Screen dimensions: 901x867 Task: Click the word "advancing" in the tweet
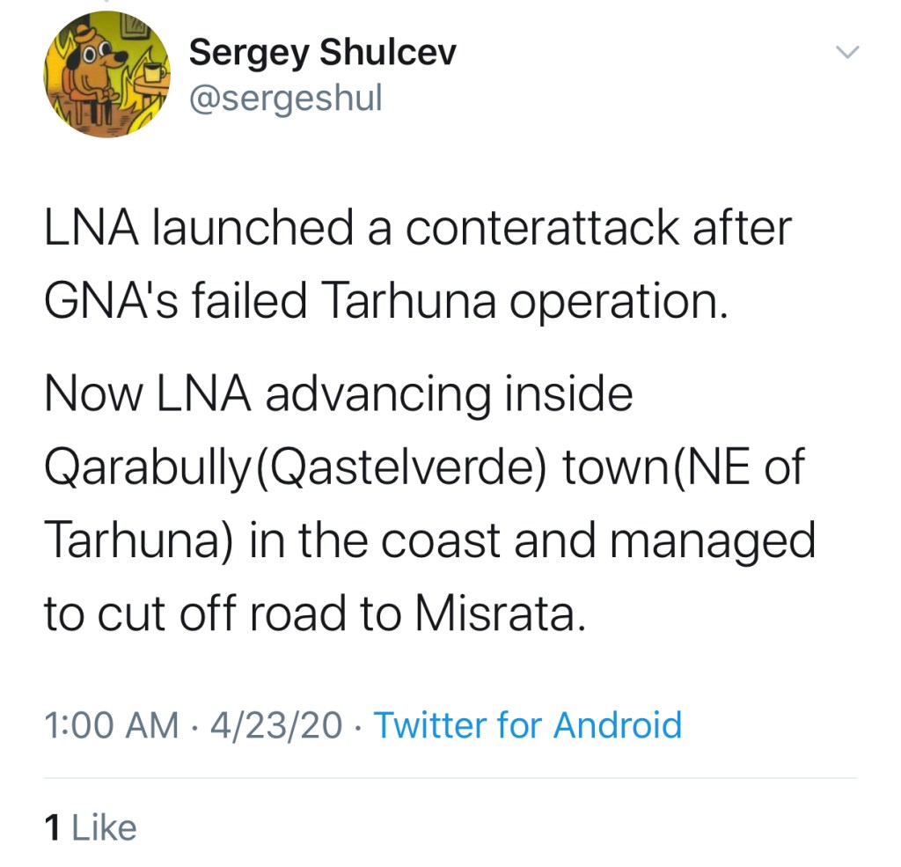point(377,393)
